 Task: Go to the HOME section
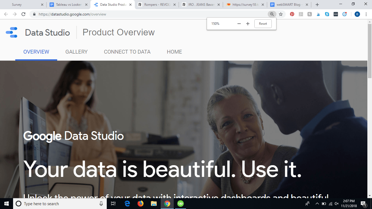coord(174,52)
